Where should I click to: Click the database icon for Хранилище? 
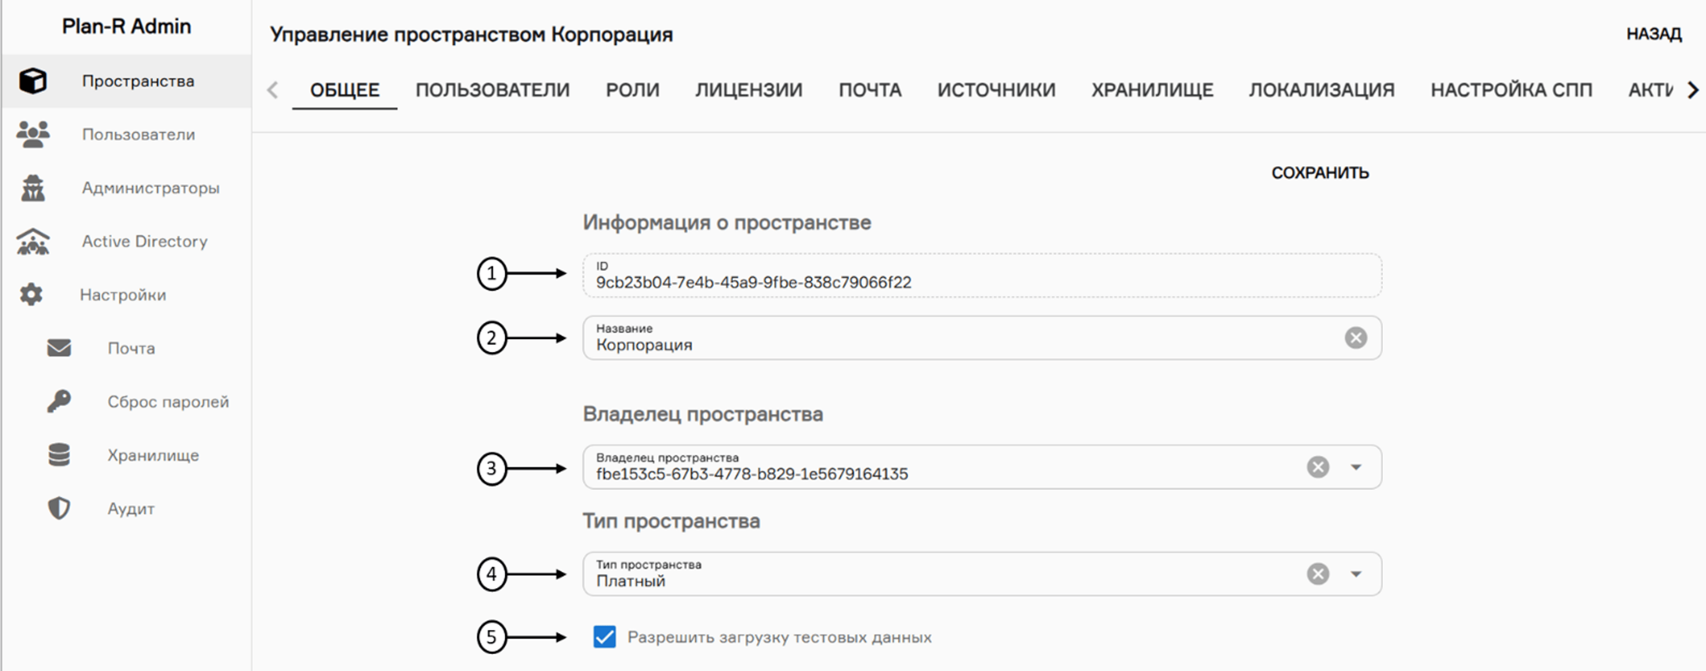click(x=59, y=455)
